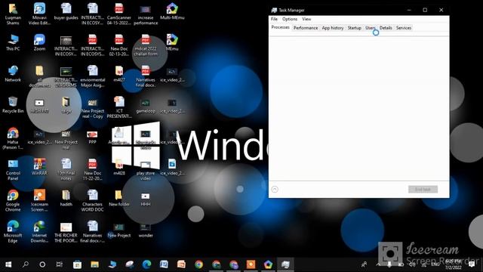
Task: Select the Hafsa (Person 1) Chrome shortcut
Action: [13, 138]
